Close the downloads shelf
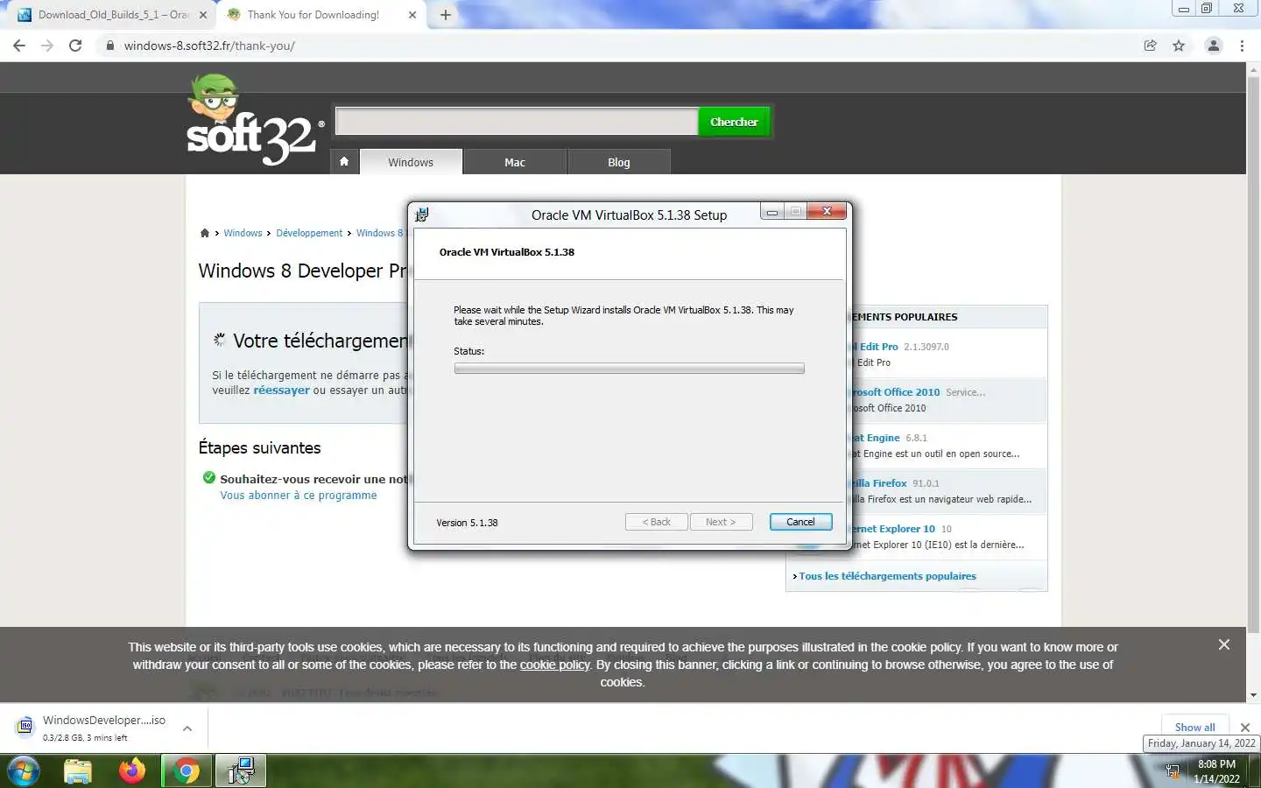The width and height of the screenshot is (1261, 788). click(x=1244, y=728)
